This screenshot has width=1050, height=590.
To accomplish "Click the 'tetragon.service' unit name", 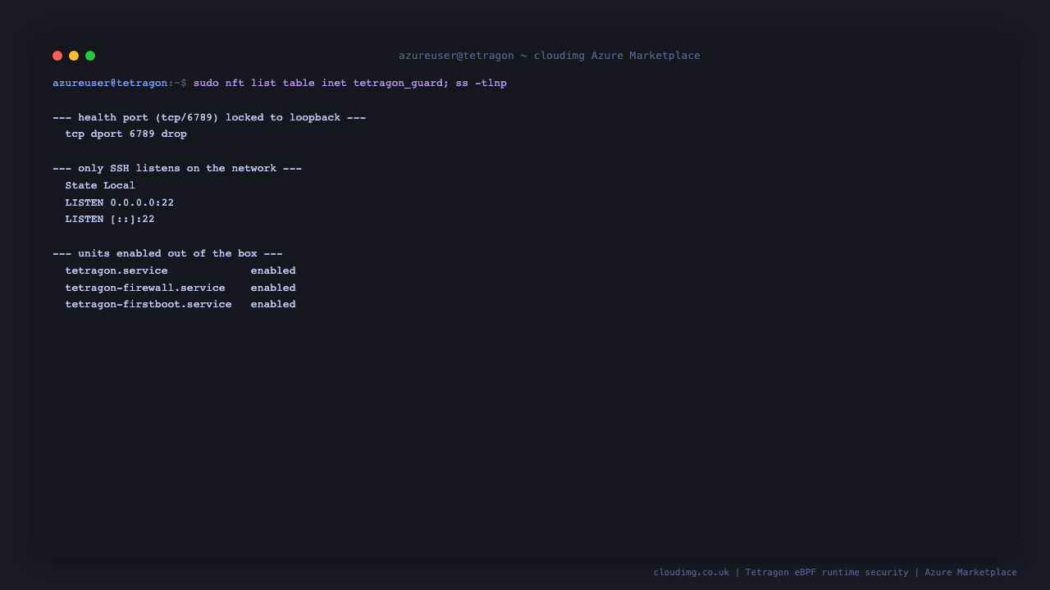I will pyautogui.click(x=116, y=270).
